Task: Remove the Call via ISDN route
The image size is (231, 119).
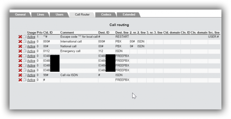Action: coord(20,75)
